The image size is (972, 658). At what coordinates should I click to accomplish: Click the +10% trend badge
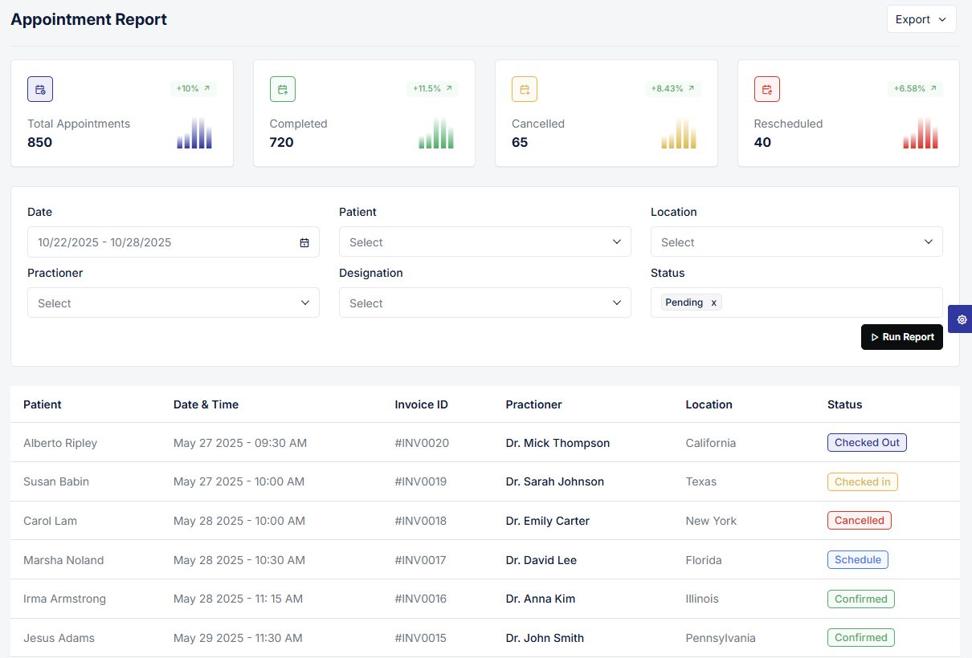point(193,88)
